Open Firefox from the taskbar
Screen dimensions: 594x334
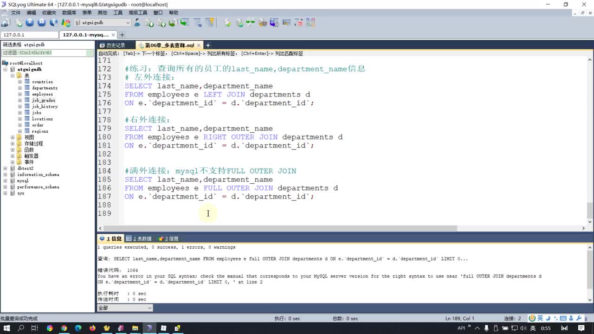click(x=92, y=328)
